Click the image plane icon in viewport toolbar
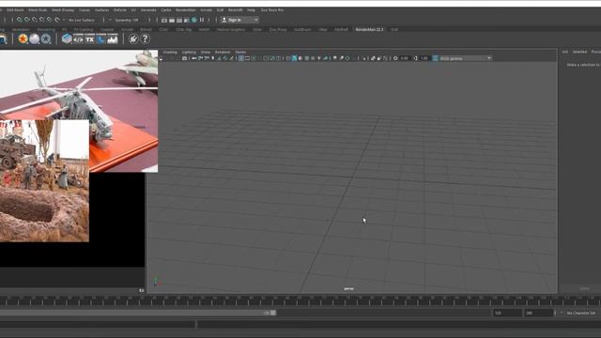 pyautogui.click(x=219, y=58)
